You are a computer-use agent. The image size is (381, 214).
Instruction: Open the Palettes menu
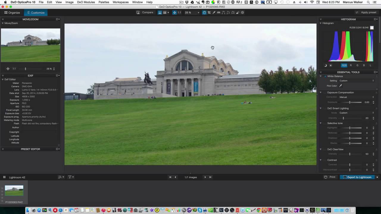104,2
